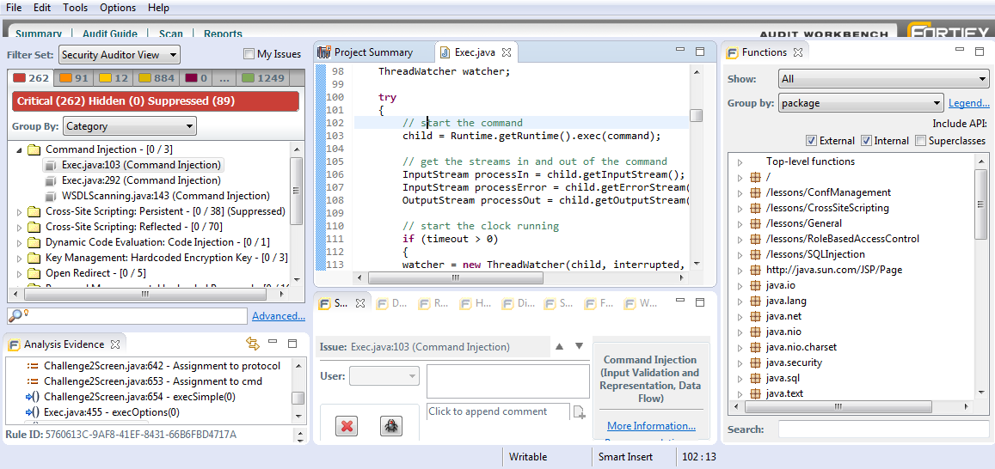Viewport: 995px width, 469px height.
Task: Click the Scan toolbar link
Action: click(170, 34)
